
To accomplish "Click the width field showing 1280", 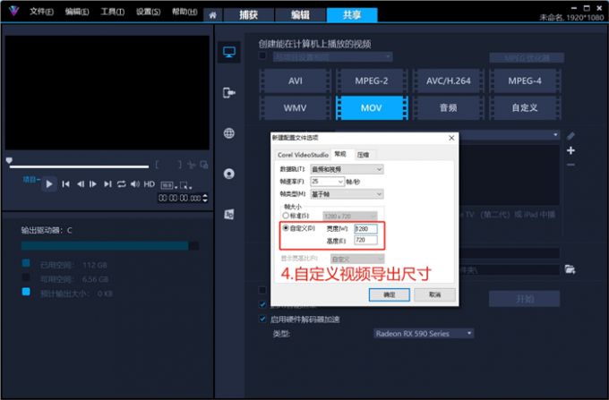I will click(x=366, y=228).
